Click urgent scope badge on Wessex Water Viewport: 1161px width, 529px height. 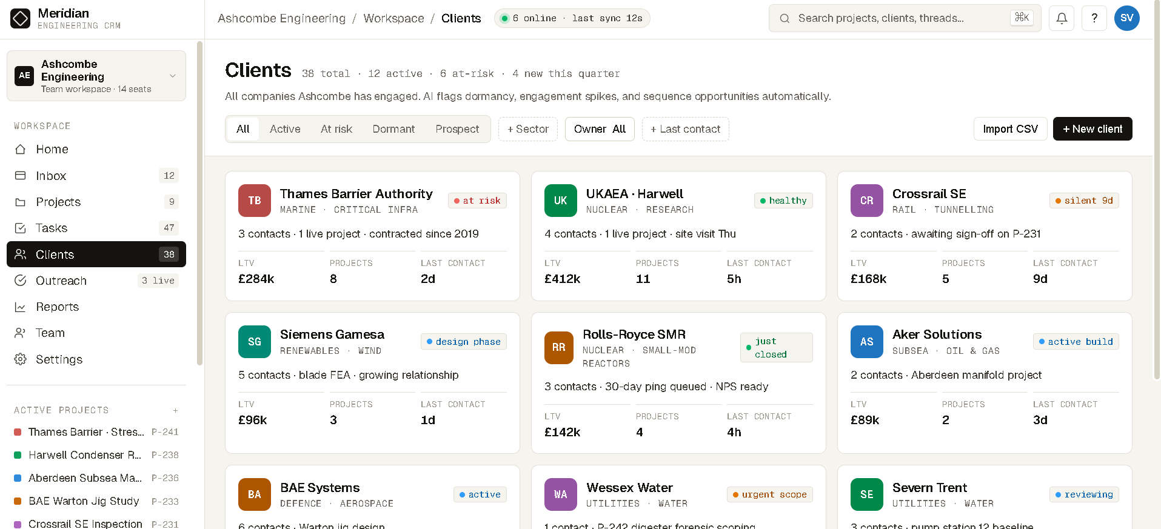pyautogui.click(x=770, y=494)
